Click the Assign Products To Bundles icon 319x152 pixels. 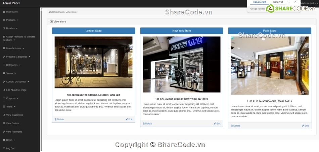(x=4, y=37)
